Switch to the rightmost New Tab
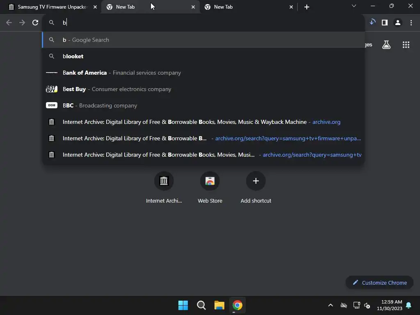The height and width of the screenshot is (315, 420). click(247, 7)
